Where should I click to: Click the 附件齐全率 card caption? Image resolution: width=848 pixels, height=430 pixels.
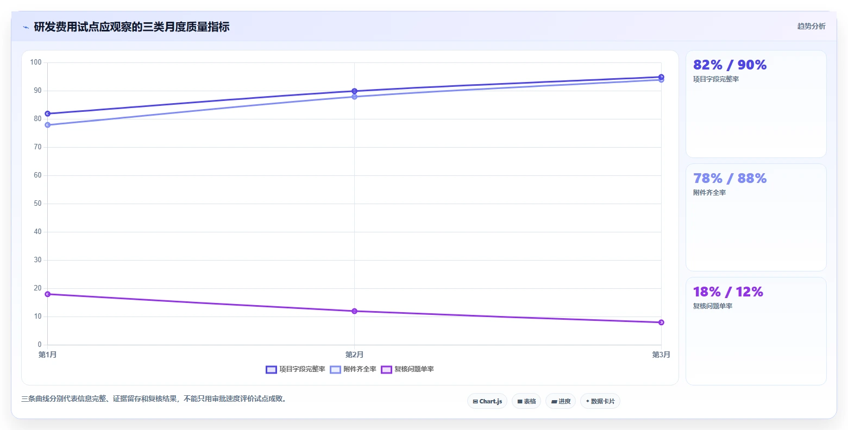click(709, 193)
